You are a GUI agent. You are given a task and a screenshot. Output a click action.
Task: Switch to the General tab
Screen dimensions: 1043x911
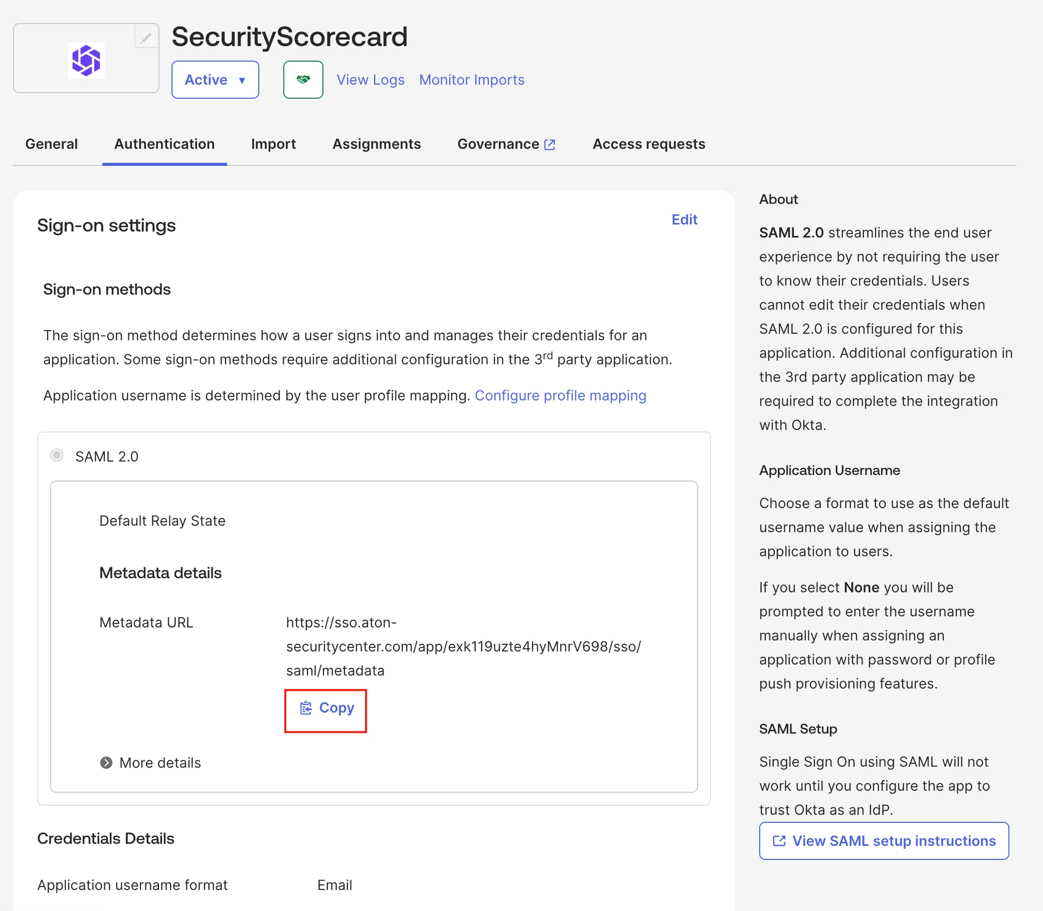(x=51, y=144)
